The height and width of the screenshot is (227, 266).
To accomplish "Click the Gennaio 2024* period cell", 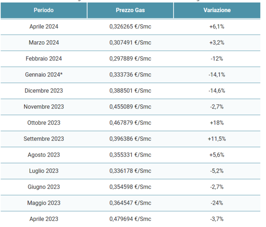I will (44, 75).
